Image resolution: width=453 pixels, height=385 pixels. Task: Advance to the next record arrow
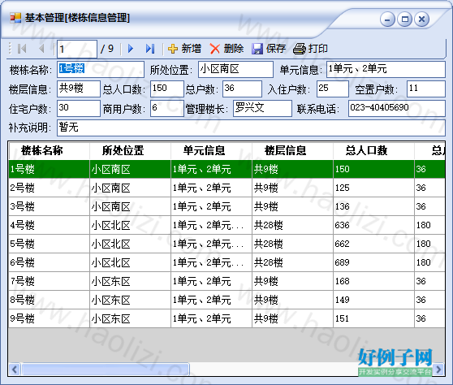(x=131, y=49)
